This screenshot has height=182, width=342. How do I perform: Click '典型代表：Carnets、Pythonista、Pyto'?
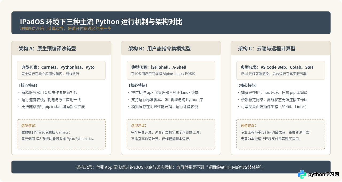(x=58, y=67)
